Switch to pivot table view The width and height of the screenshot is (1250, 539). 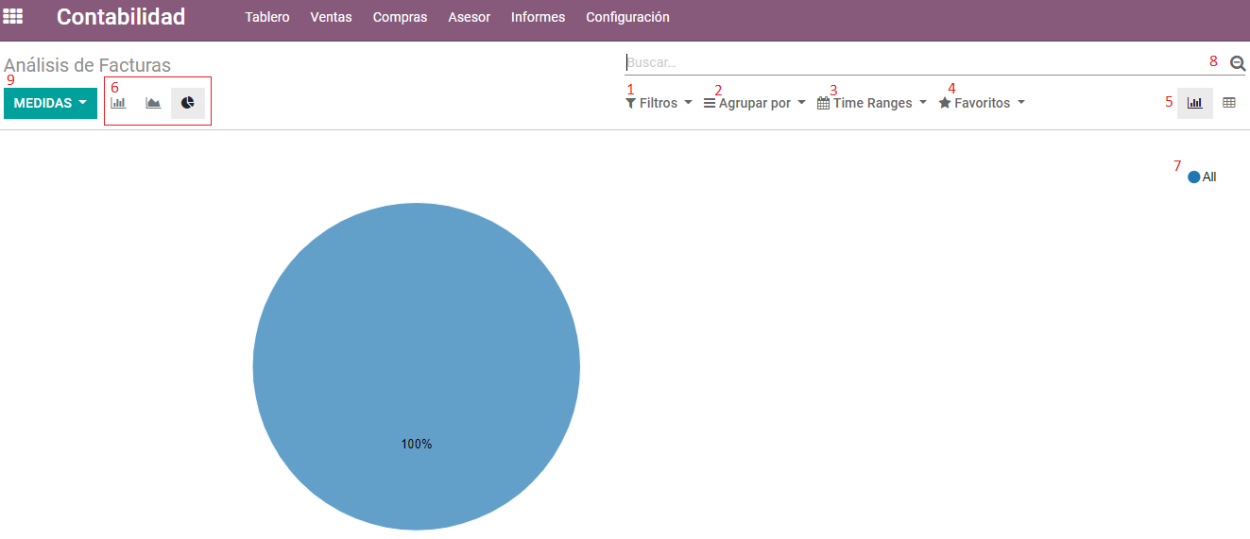1229,103
